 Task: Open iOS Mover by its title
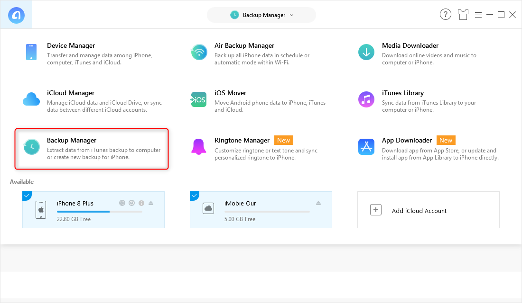pyautogui.click(x=230, y=93)
